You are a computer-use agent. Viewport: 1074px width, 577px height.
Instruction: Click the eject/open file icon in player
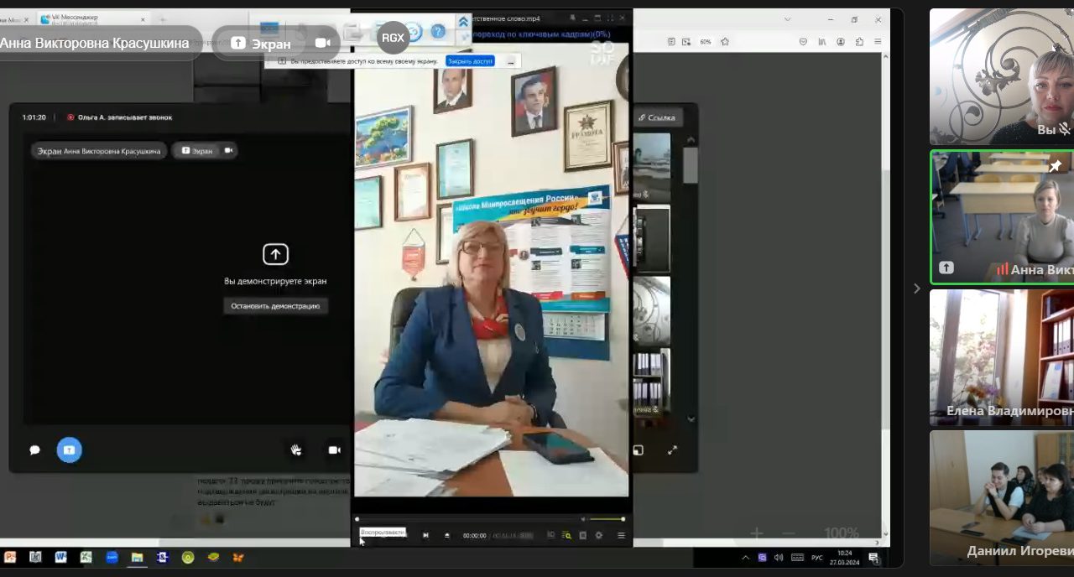point(446,535)
